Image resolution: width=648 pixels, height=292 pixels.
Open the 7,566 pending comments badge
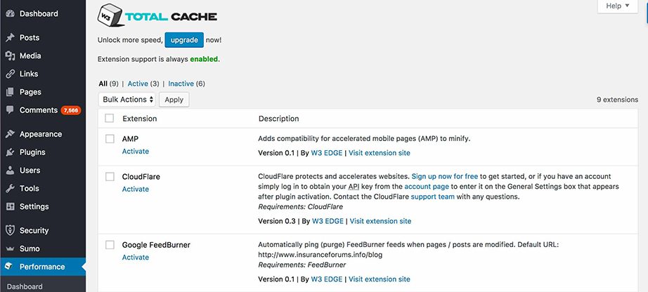pyautogui.click(x=71, y=110)
